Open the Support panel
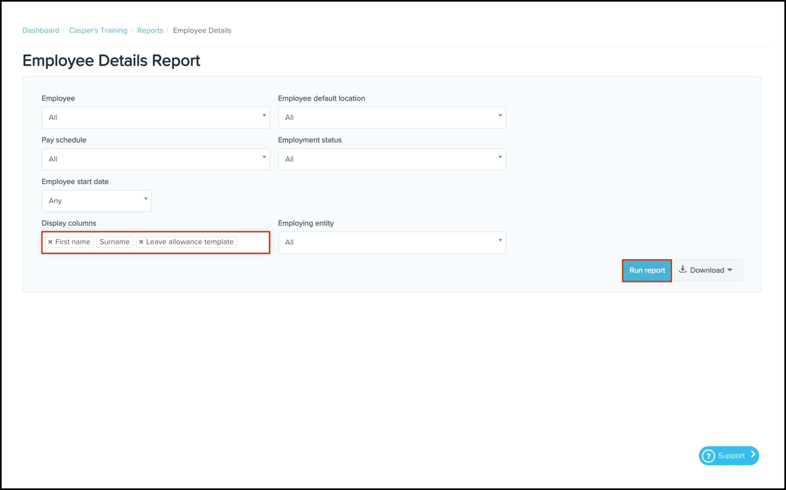The image size is (786, 490). tap(729, 456)
